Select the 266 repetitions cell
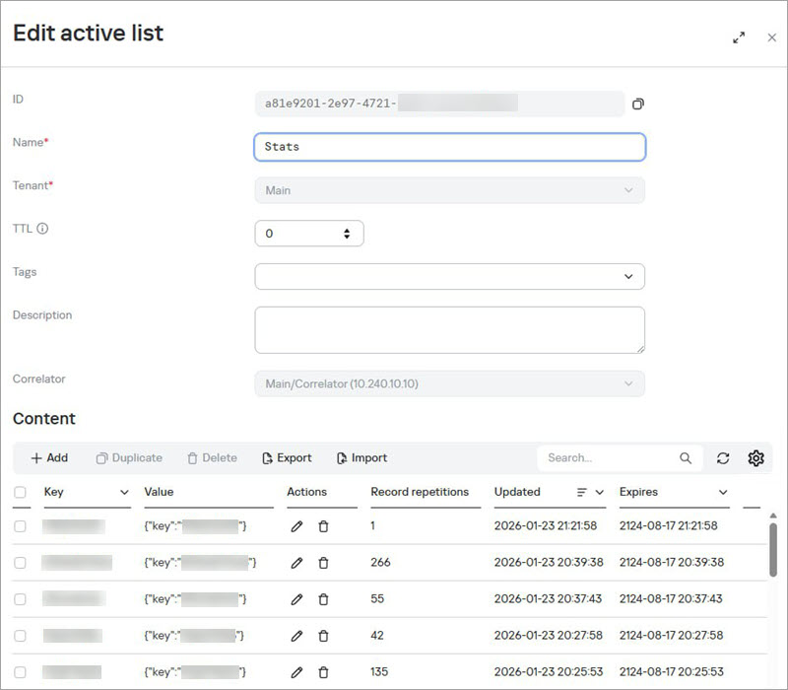Screen dimensions: 788x690 (x=380, y=562)
